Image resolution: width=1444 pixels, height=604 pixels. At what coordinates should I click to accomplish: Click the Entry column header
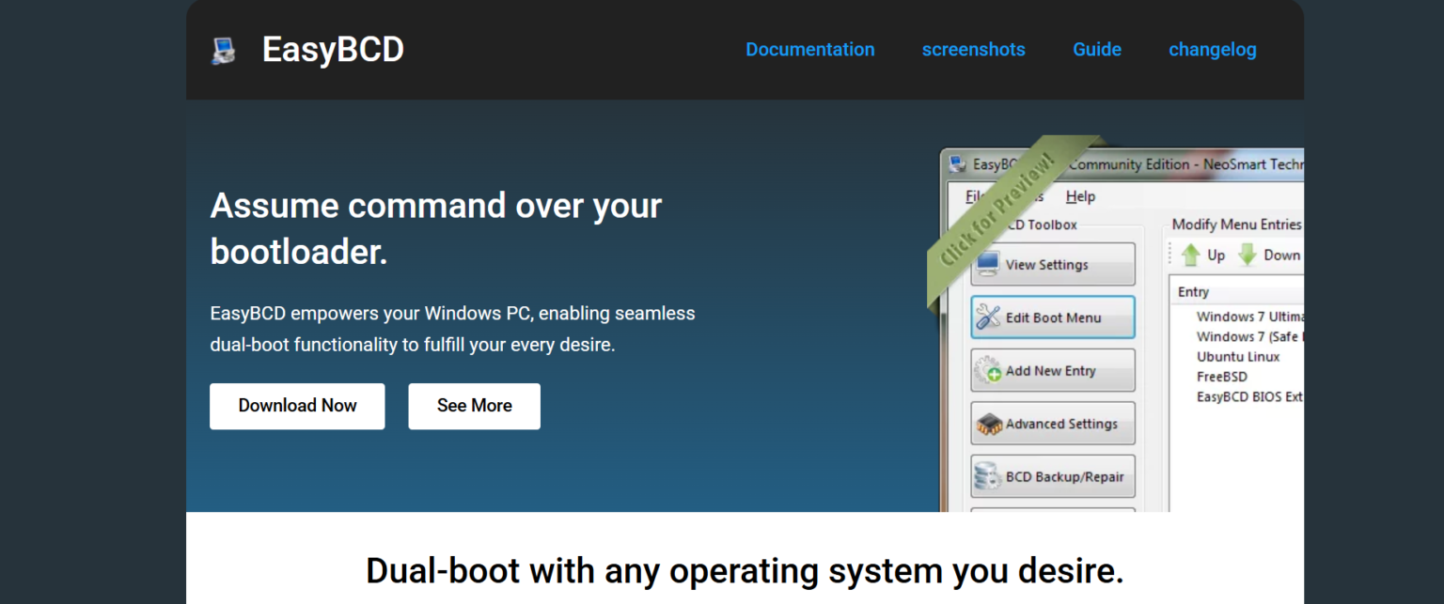(x=1194, y=292)
